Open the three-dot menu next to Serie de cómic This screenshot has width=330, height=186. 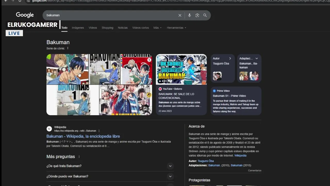pyautogui.click(x=68, y=48)
